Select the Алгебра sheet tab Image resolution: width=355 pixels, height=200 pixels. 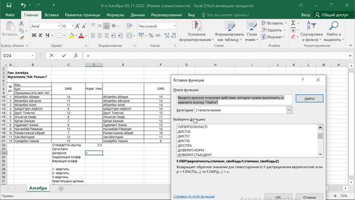(38, 188)
